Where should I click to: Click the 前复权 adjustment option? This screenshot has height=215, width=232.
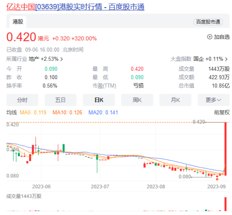(222, 113)
